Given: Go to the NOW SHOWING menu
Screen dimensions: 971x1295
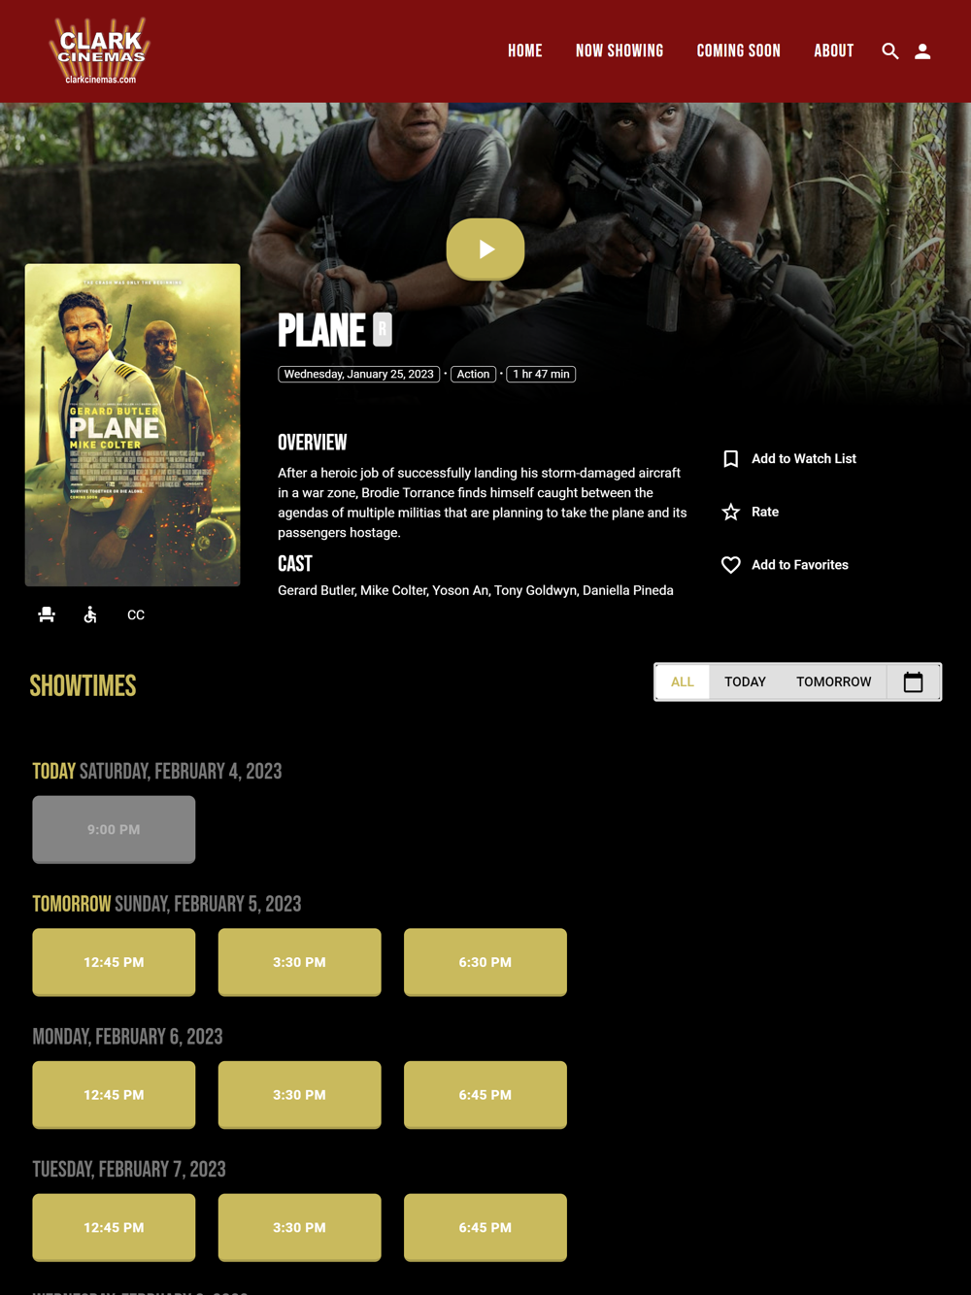Looking at the screenshot, I should coord(619,50).
